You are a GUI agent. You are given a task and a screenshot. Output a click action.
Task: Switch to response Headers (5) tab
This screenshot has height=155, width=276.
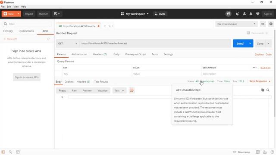(x=83, y=82)
